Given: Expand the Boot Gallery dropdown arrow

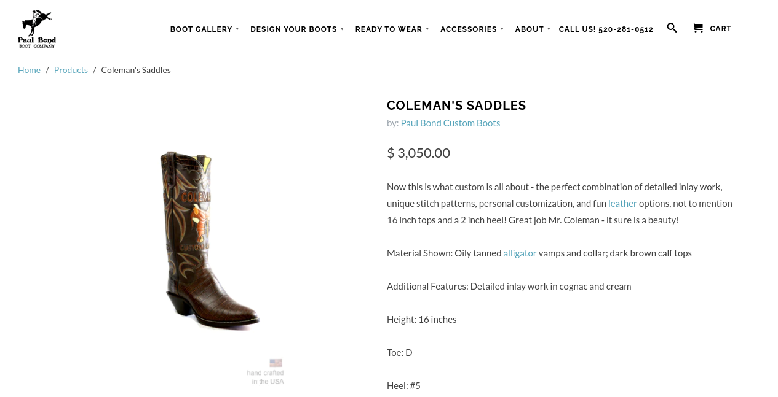Looking at the screenshot, I should pyautogui.click(x=237, y=29).
